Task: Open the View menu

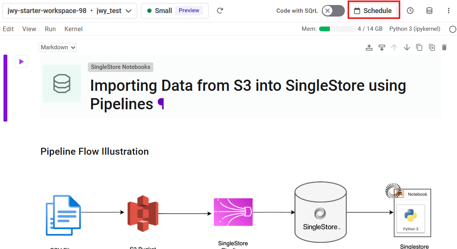Action: [29, 29]
